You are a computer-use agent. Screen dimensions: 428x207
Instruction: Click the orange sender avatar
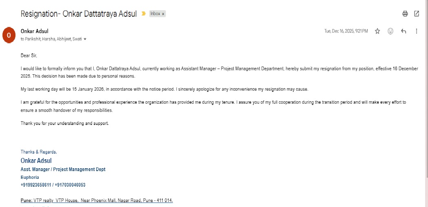9,35
